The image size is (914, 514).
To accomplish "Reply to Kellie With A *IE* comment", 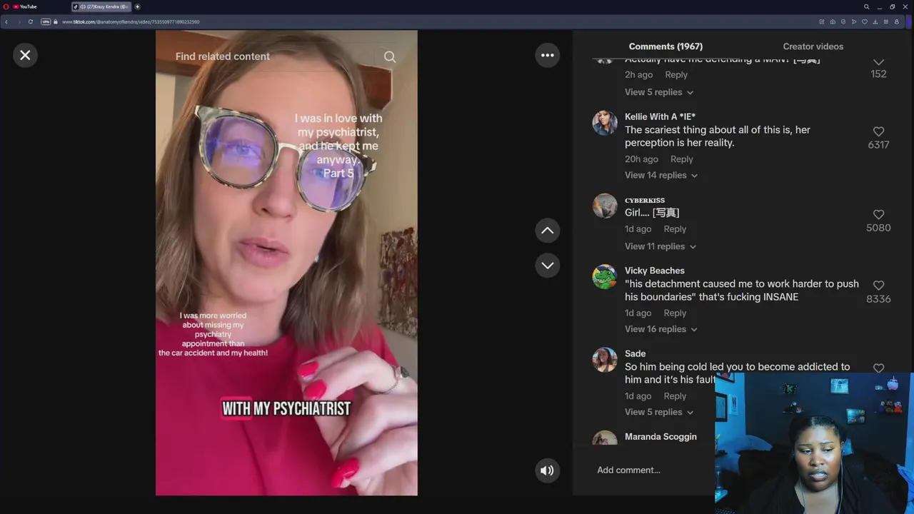I will click(682, 159).
